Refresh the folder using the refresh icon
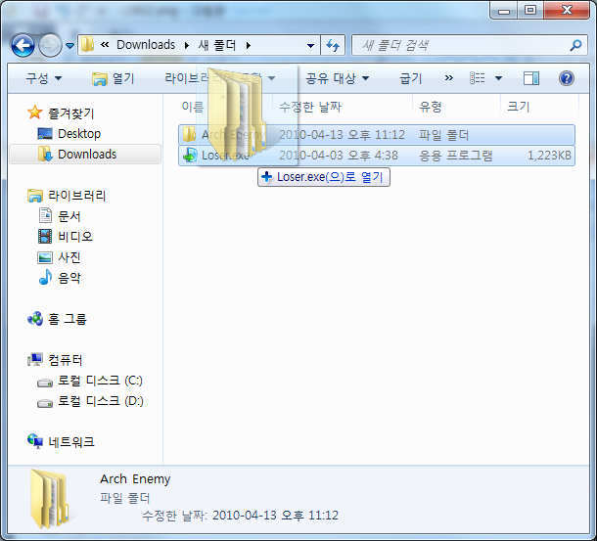The width and height of the screenshot is (597, 541). (x=333, y=46)
